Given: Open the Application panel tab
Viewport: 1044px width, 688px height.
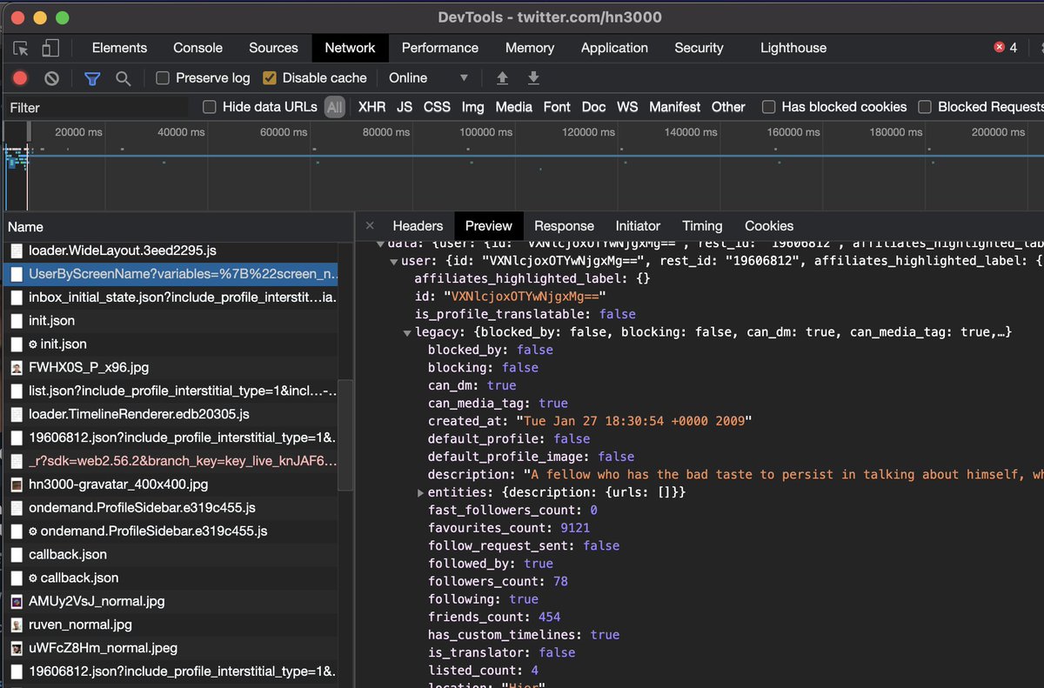Looking at the screenshot, I should 614,48.
